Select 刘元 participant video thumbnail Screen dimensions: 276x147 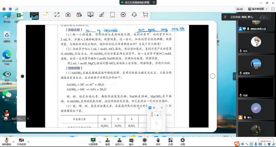(x=255, y=43)
